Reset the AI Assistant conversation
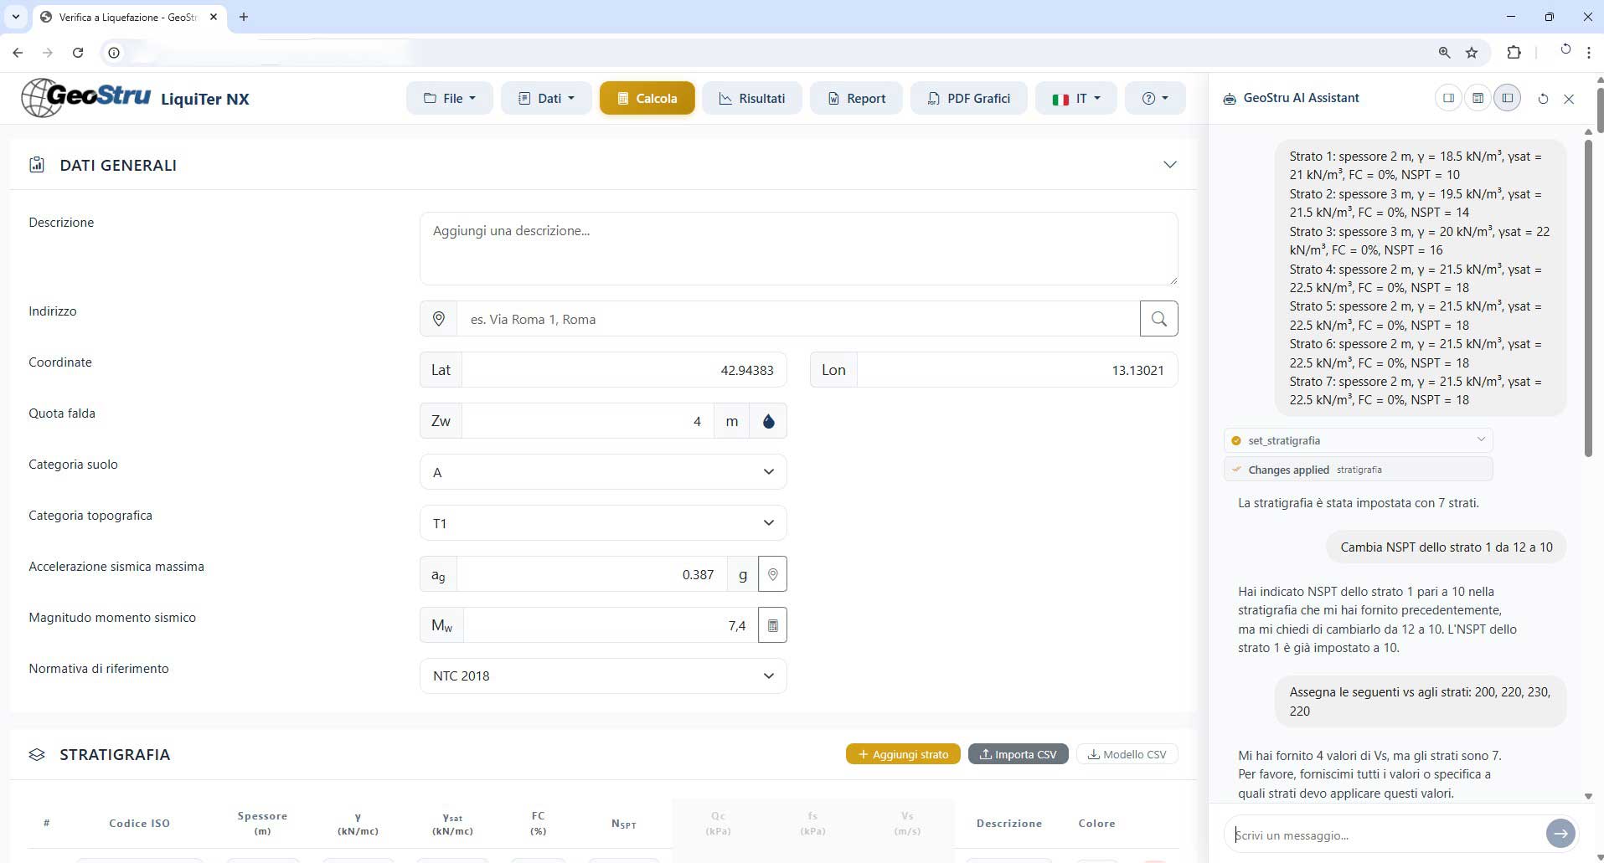1604x863 pixels. [1543, 99]
